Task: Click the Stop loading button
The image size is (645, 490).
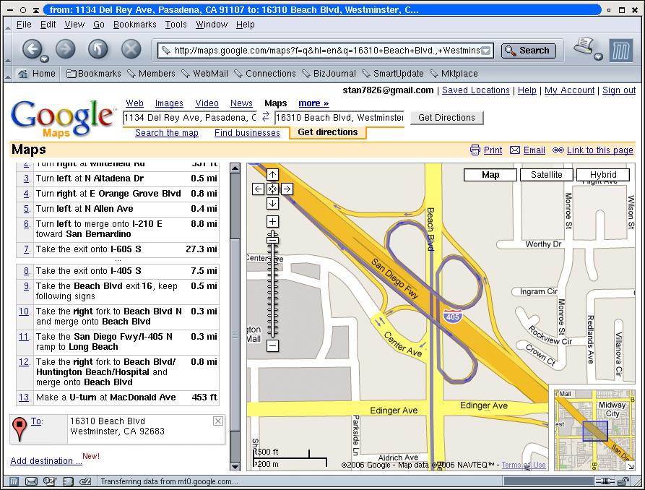Action: 131,49
